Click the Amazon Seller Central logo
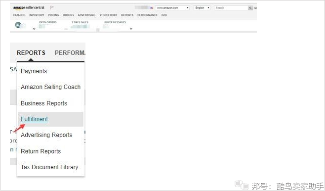The width and height of the screenshot is (325, 191). coord(29,8)
